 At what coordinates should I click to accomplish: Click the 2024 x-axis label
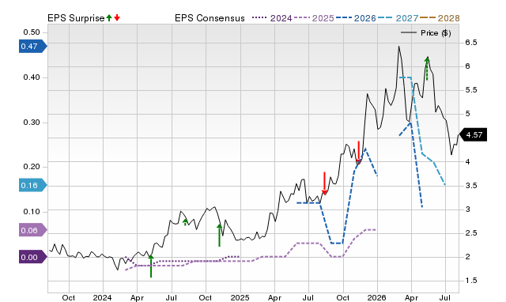pyautogui.click(x=102, y=297)
